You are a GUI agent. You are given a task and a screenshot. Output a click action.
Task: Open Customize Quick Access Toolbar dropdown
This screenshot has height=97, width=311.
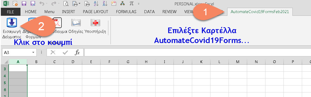click(x=139, y=4)
